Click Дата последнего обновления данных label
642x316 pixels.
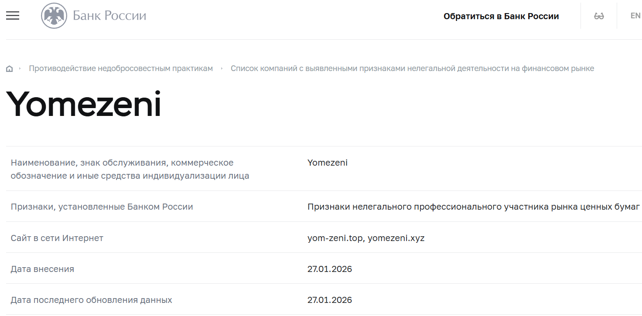[x=91, y=300]
